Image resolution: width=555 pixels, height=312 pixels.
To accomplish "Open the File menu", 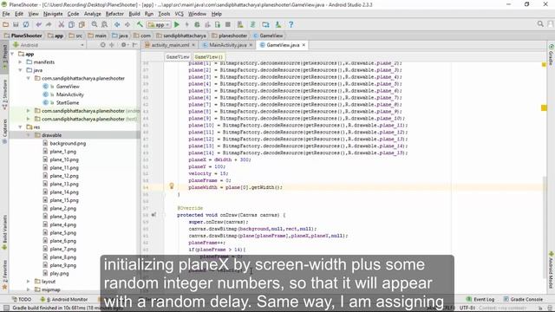I will click(6, 14).
